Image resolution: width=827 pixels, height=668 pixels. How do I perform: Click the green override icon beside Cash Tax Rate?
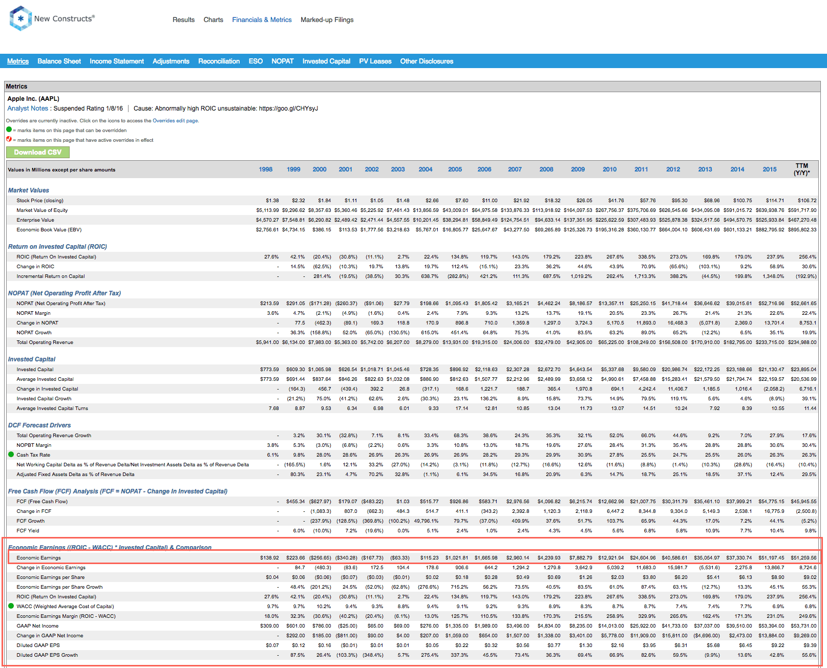(x=11, y=455)
